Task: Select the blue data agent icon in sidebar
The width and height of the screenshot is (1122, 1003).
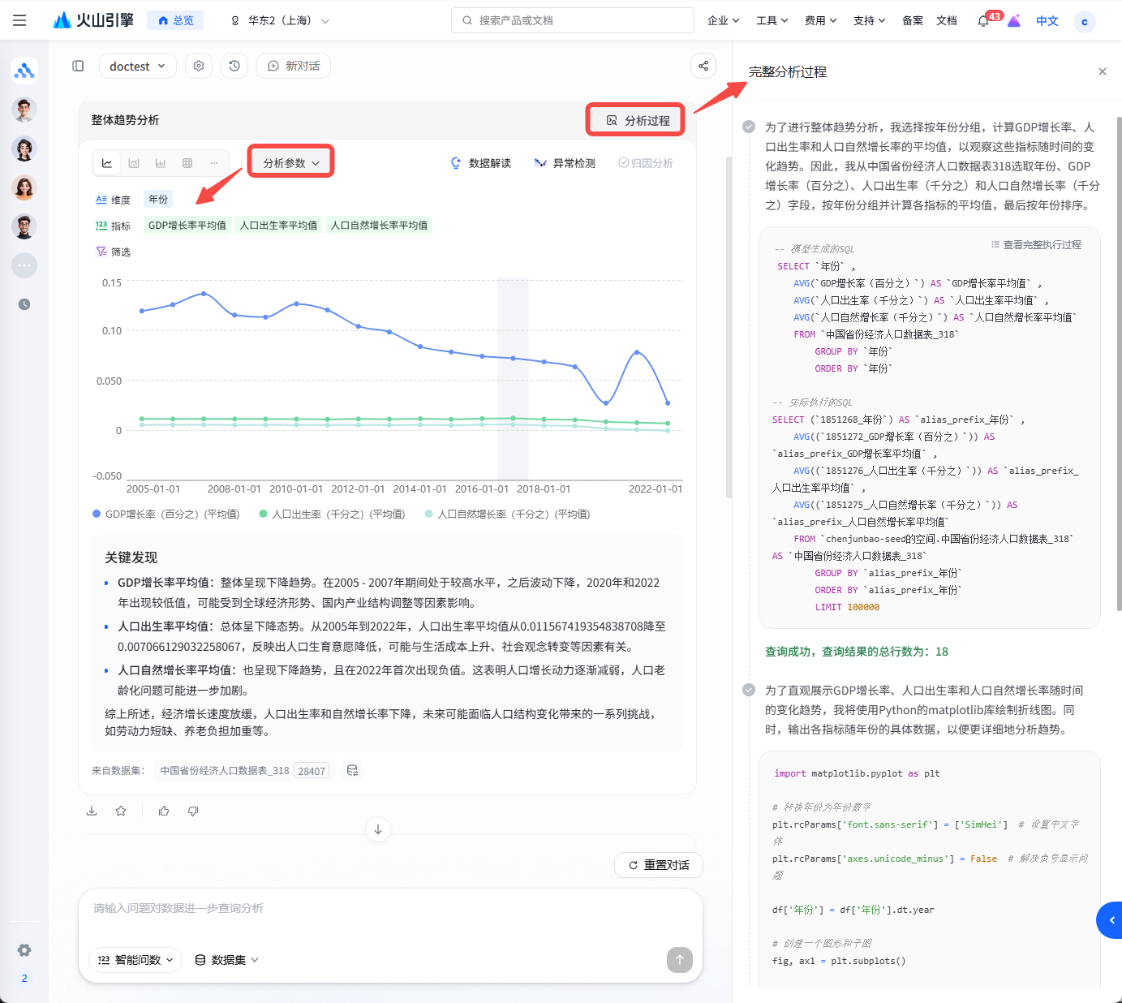Action: pos(24,71)
